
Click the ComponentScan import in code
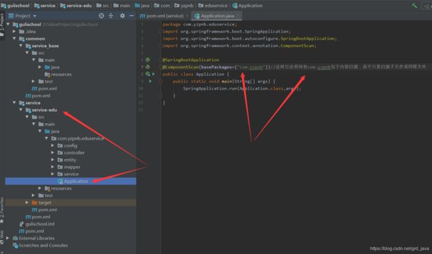297,46
